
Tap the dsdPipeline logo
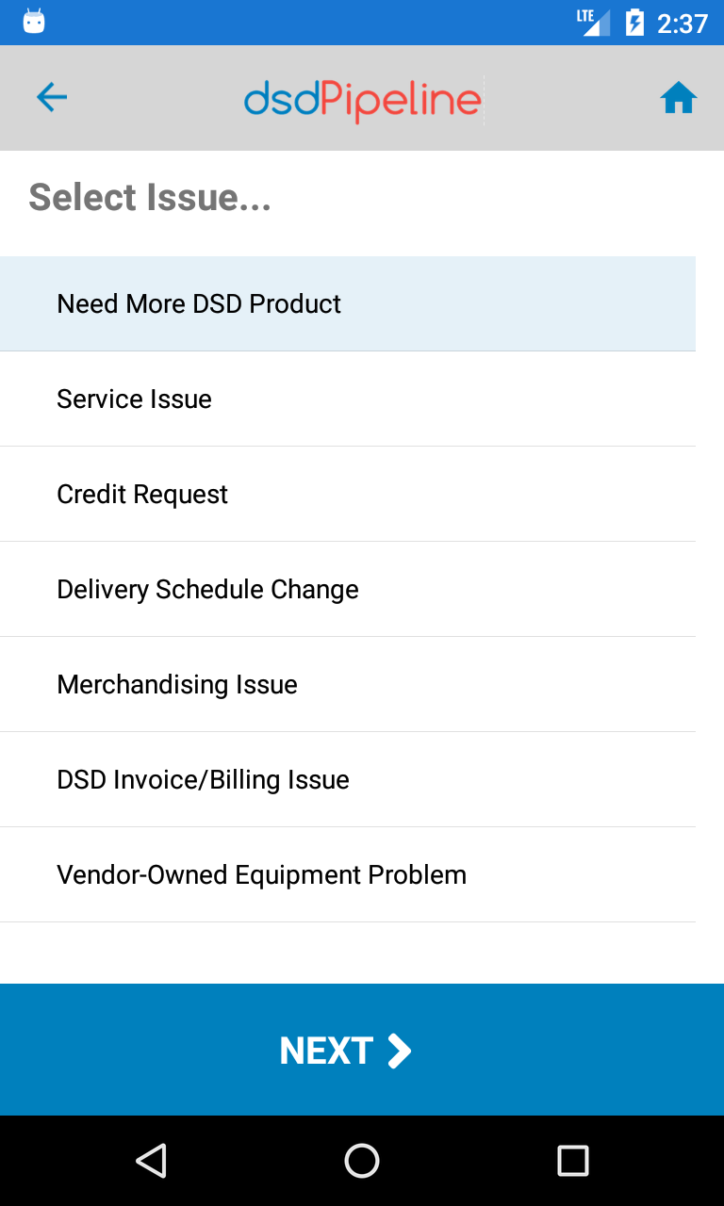pos(363,100)
